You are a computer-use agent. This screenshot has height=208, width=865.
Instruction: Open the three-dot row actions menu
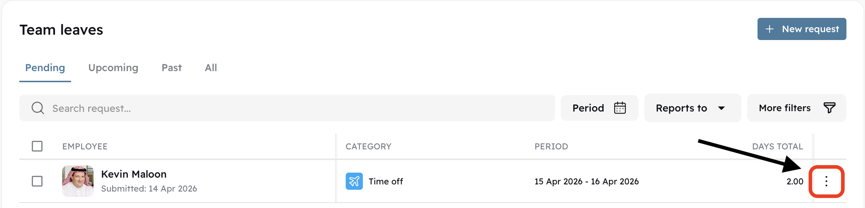(826, 182)
